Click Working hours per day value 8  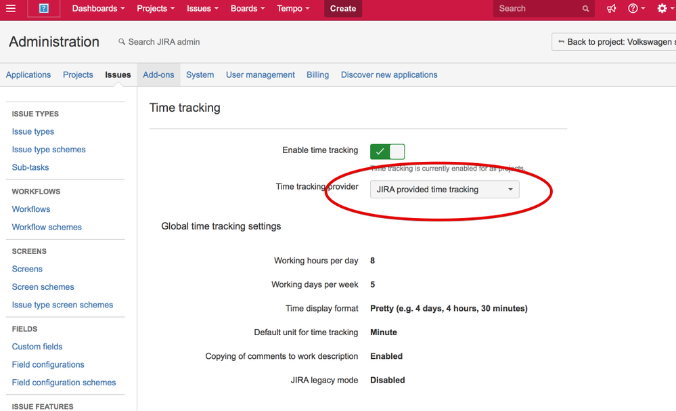372,261
